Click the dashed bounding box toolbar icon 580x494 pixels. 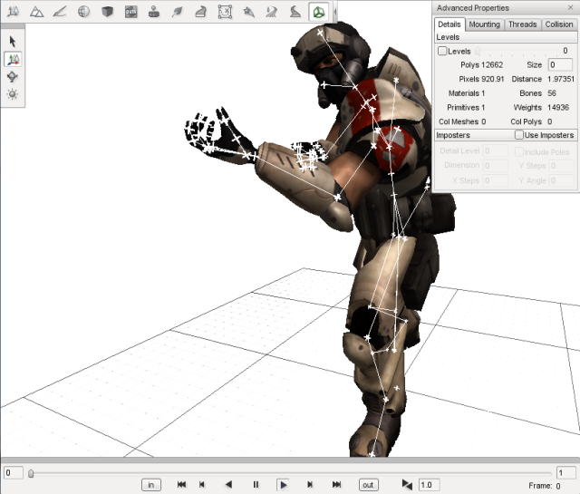(225, 12)
